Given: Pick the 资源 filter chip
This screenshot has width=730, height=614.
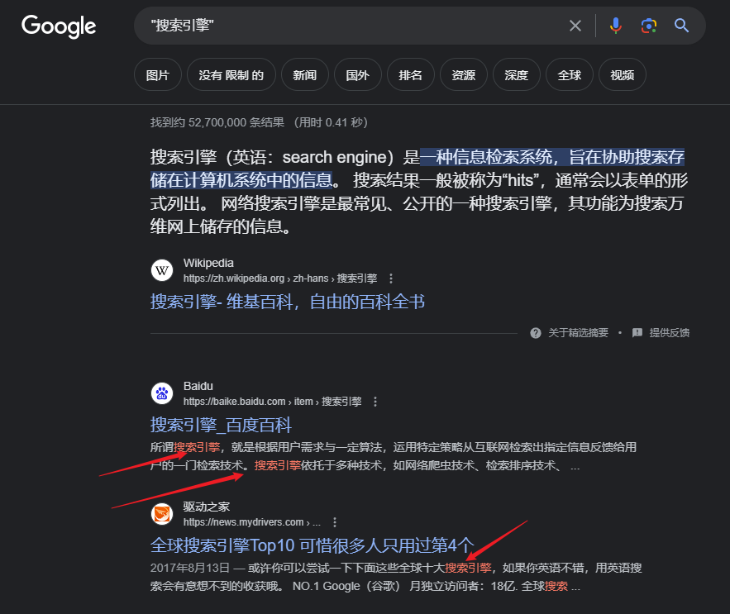Looking at the screenshot, I should (x=464, y=75).
